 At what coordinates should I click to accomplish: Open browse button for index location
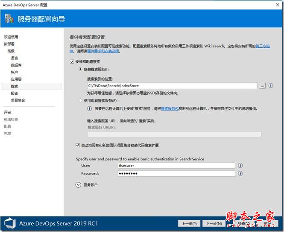[262, 86]
